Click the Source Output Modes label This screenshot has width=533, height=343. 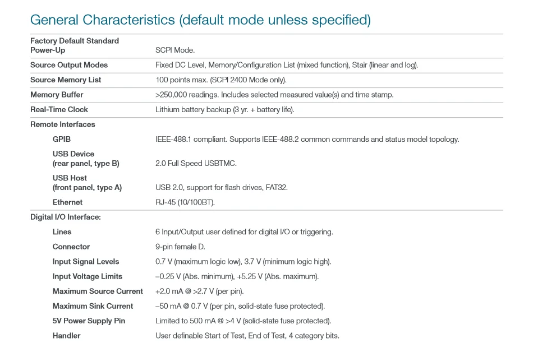(69, 65)
